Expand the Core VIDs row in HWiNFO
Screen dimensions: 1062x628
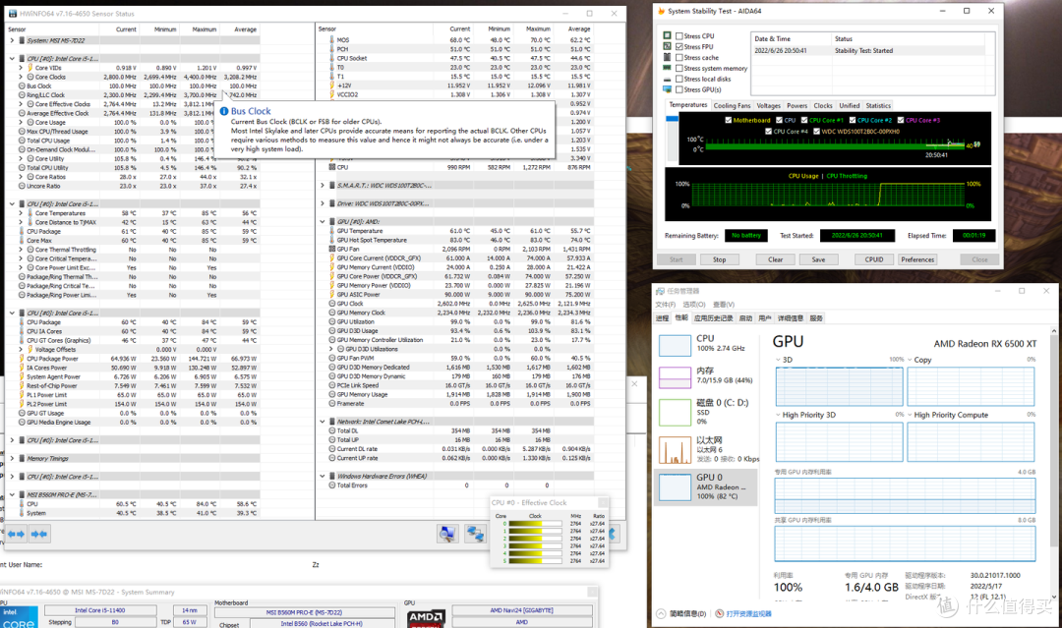click(21, 68)
